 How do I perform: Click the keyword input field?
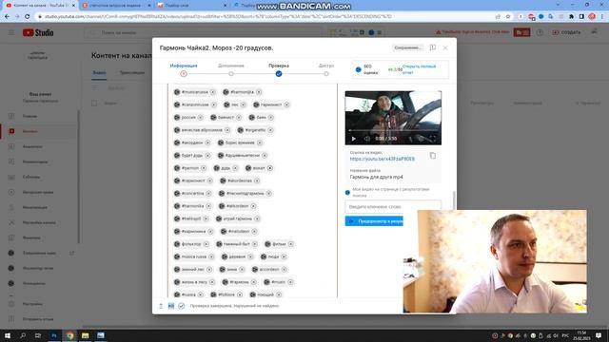pyautogui.click(x=393, y=207)
